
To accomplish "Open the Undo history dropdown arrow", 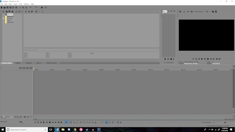I will point(33,8).
